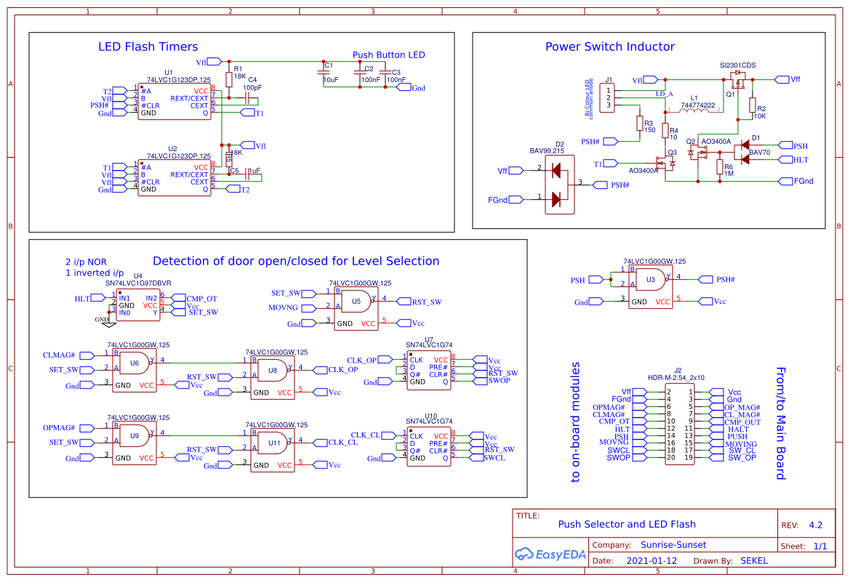Click the title "Push Selector and LED Flash"
This screenshot has width=850, height=582.
[627, 525]
